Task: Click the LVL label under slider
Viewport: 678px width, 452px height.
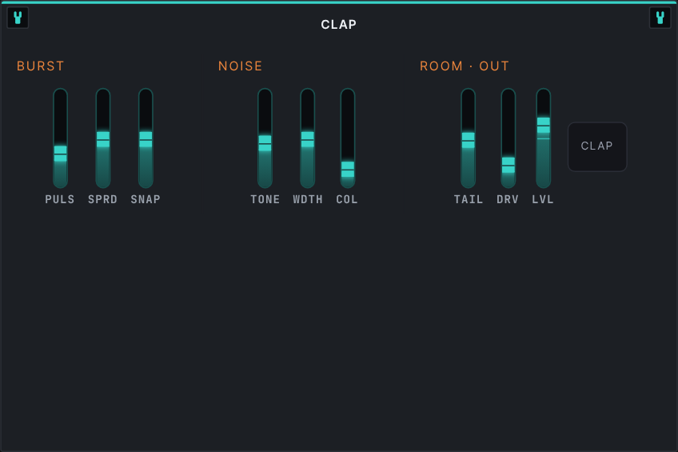Action: tap(543, 199)
